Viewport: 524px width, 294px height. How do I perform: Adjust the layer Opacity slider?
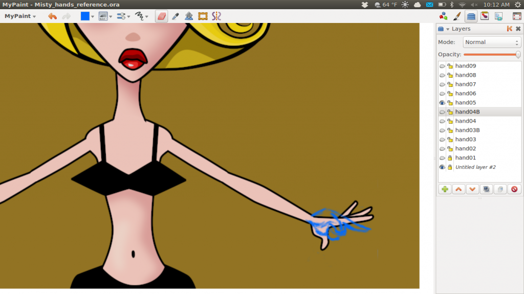(x=492, y=55)
